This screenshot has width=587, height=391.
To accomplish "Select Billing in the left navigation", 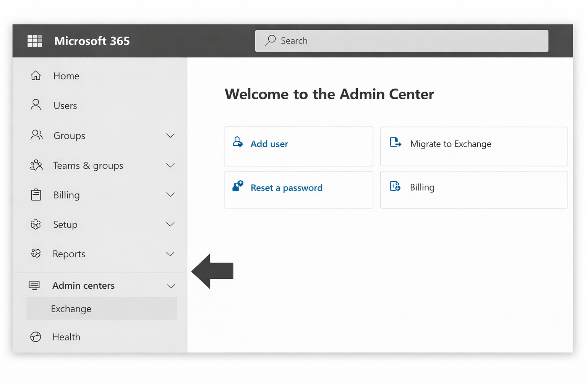I will coord(66,195).
